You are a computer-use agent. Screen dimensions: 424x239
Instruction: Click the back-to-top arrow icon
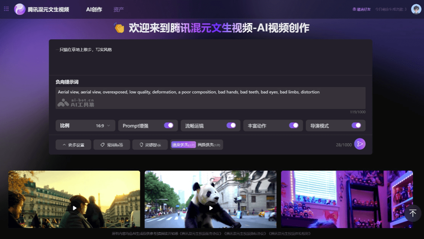pyautogui.click(x=412, y=213)
